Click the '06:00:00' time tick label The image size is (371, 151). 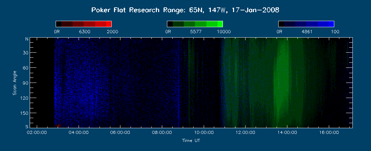pyautogui.click(x=121, y=133)
